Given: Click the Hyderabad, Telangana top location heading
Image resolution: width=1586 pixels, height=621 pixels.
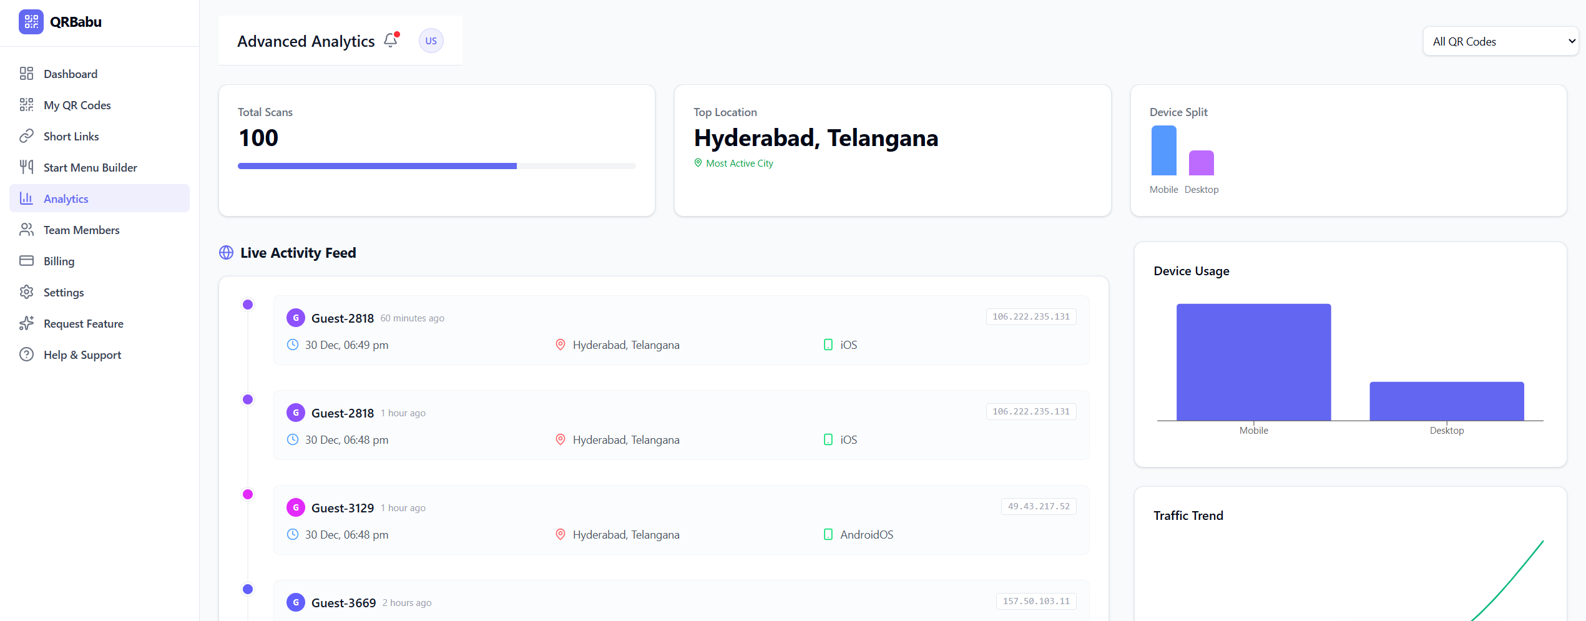Looking at the screenshot, I should [x=816, y=138].
